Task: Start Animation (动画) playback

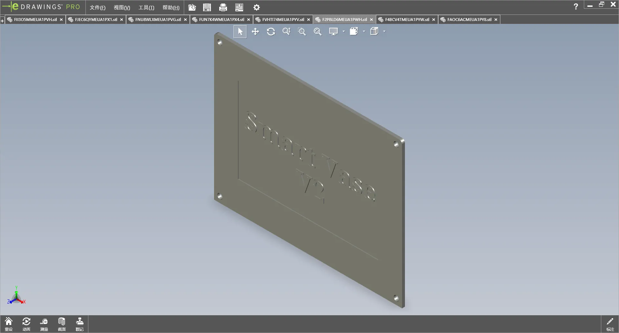Action: (26, 324)
